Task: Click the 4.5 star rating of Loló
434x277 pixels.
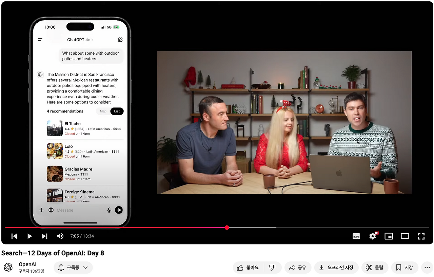Action: pos(69,152)
